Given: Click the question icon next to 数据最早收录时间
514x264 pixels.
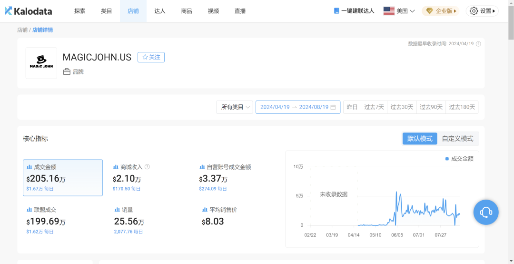Looking at the screenshot, I should (478, 44).
